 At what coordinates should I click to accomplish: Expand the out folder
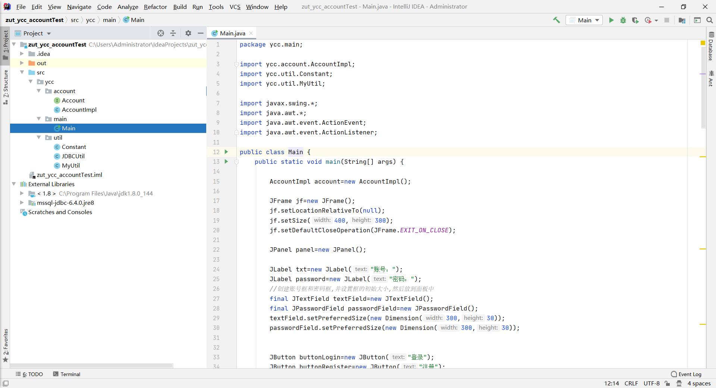22,63
